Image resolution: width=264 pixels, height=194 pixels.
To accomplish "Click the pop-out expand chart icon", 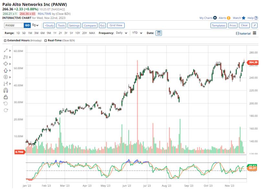I will click(x=255, y=26).
